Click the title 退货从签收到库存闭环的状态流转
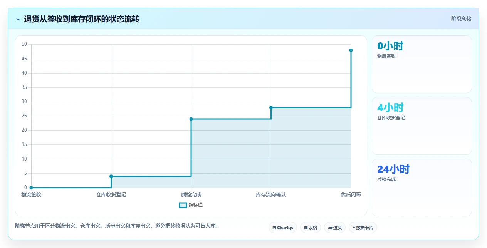The width and height of the screenshot is (487, 248). 82,19
